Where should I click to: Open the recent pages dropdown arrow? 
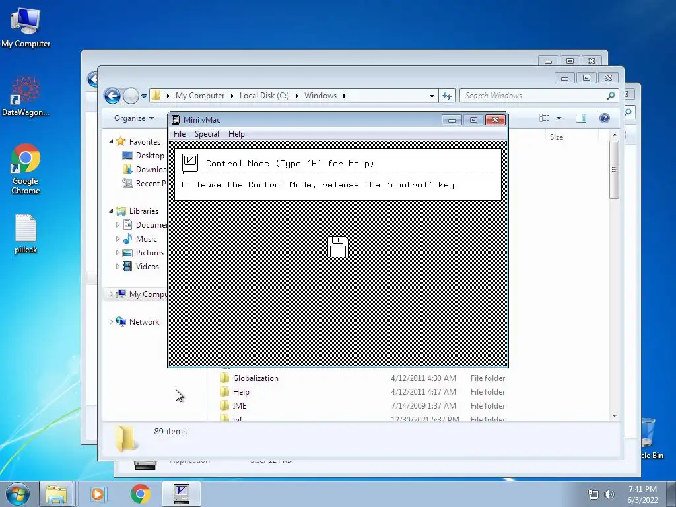pos(144,96)
